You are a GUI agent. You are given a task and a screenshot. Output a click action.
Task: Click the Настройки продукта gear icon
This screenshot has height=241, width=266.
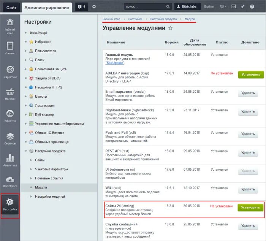pyautogui.click(x=31, y=151)
